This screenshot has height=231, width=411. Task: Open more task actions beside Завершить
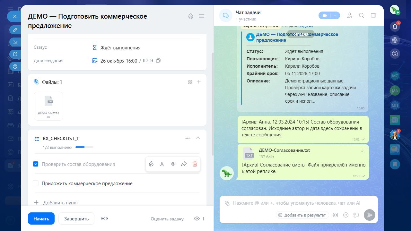point(104,218)
